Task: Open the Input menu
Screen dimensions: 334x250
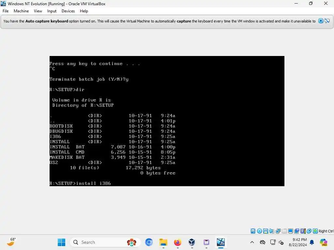Action: pyautogui.click(x=52, y=11)
